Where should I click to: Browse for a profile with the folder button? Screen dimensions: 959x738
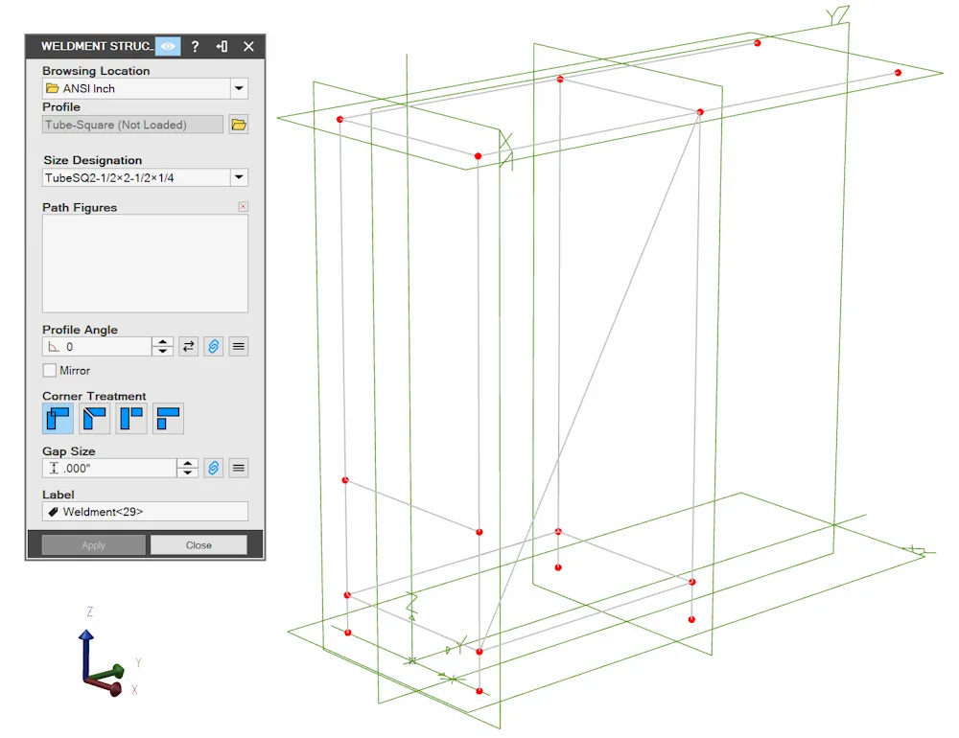239,125
